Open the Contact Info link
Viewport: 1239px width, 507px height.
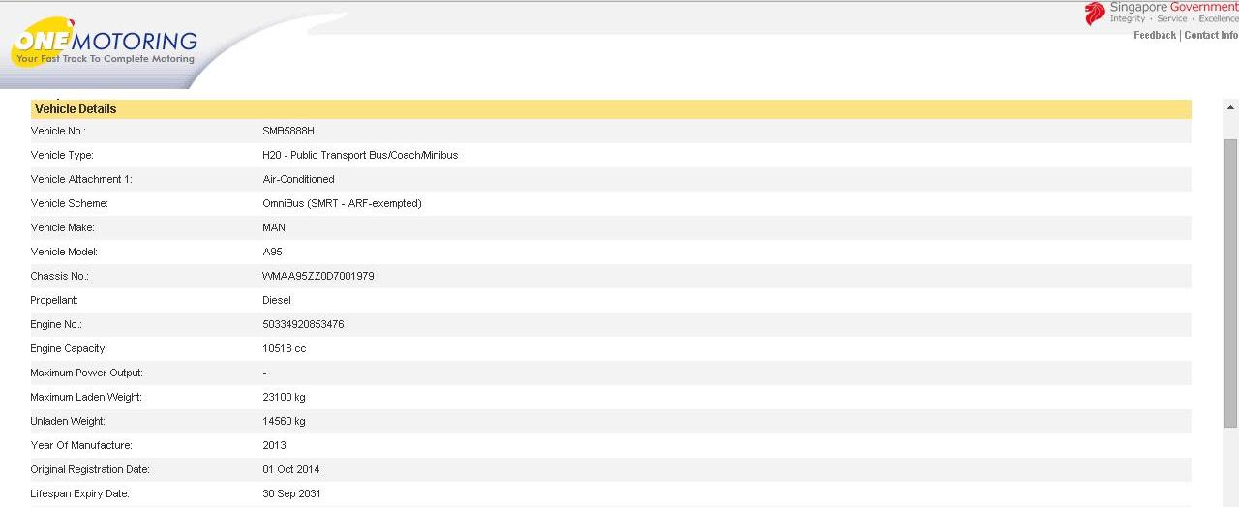coord(1210,35)
